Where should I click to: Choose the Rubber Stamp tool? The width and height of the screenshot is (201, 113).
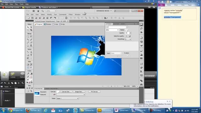[x=31, y=46]
